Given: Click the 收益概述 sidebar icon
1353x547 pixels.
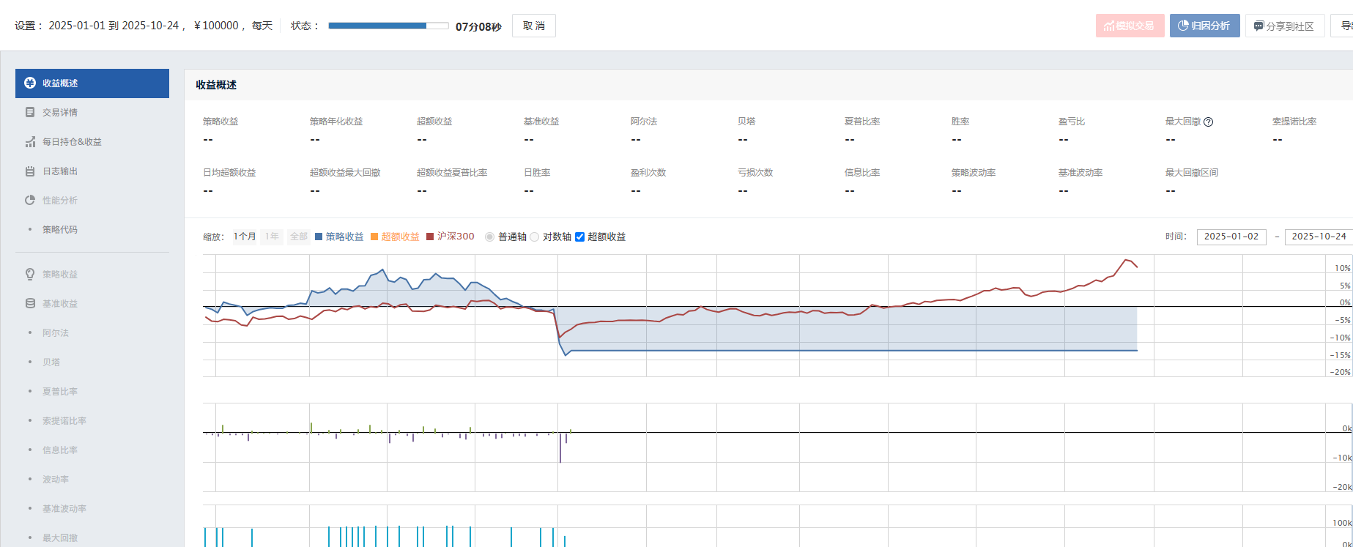Looking at the screenshot, I should click(30, 83).
